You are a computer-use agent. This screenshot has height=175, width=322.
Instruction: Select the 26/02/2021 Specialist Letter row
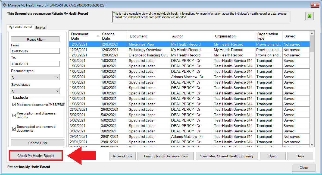coord(189,109)
